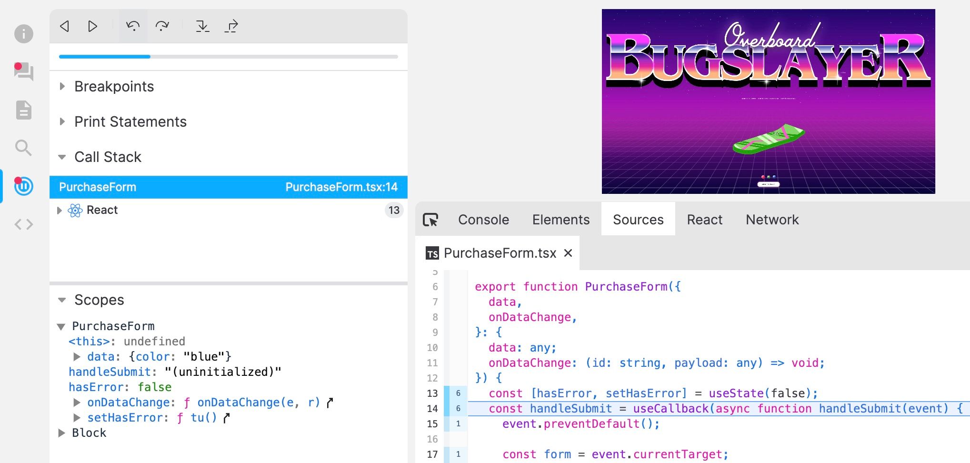Click the useState call on line 13
970x463 pixels.
pyautogui.click(x=763, y=393)
